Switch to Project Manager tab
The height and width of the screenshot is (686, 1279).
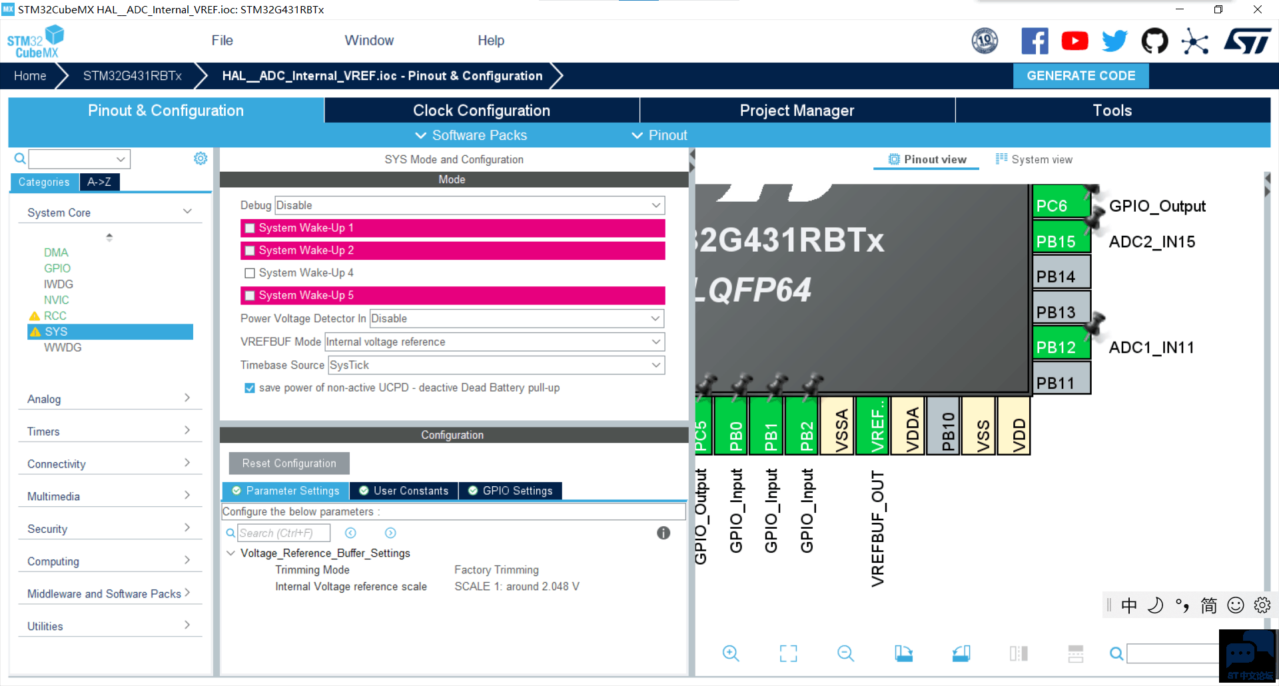[797, 111]
